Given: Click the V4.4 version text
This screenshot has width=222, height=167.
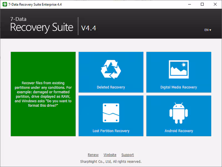Looking at the screenshot, I should [89, 28].
